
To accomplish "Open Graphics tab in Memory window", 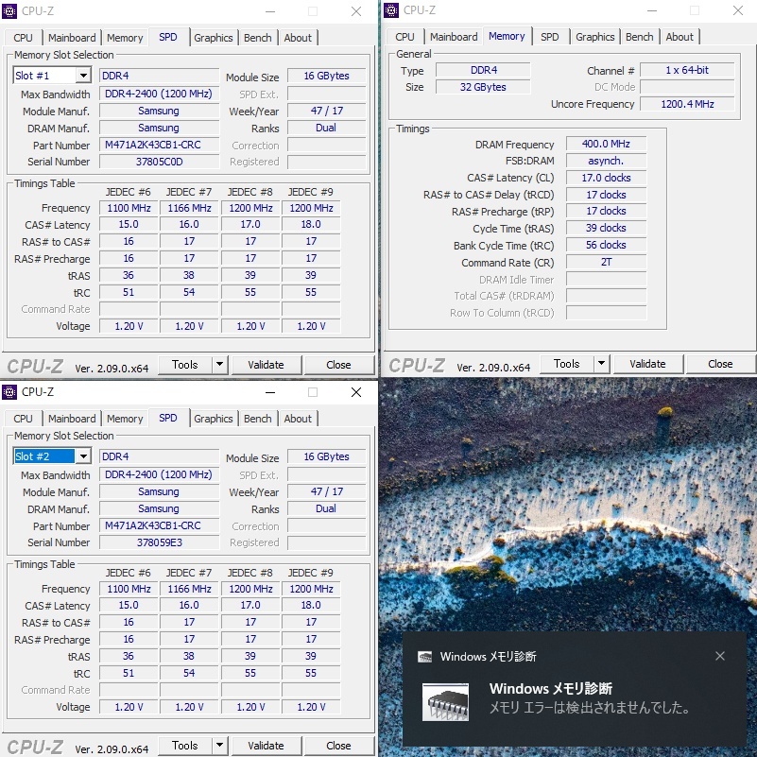I will (x=595, y=37).
